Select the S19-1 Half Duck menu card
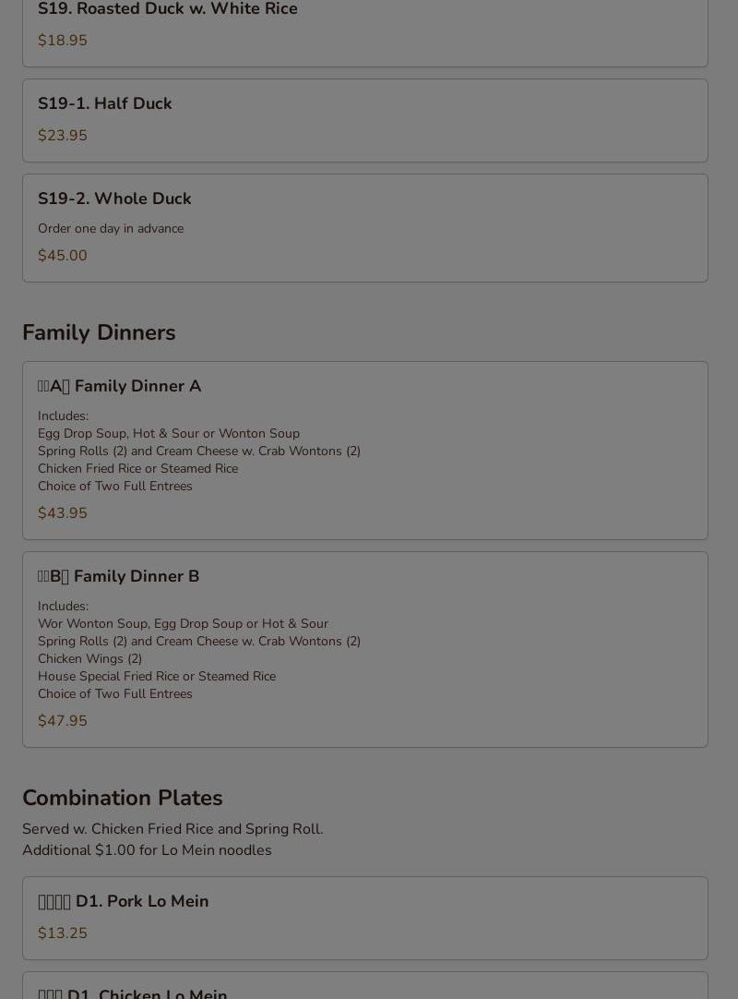 point(365,120)
